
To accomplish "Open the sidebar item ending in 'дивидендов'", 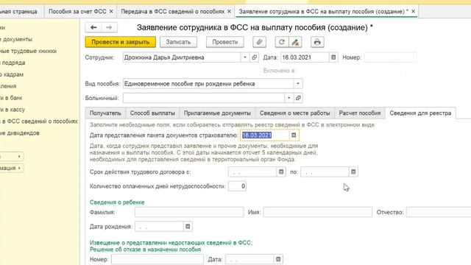I will point(20,132).
